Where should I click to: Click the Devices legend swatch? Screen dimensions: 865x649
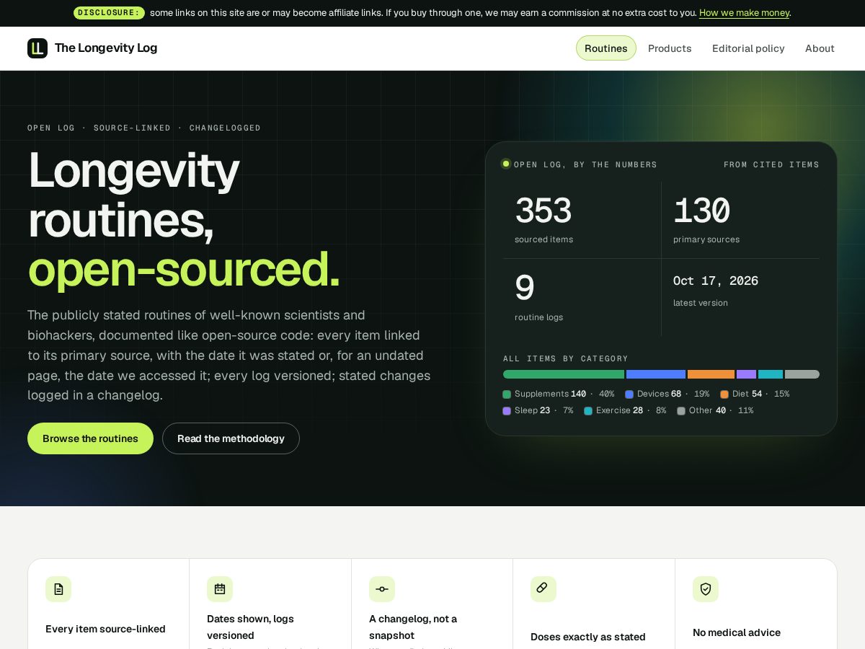629,394
